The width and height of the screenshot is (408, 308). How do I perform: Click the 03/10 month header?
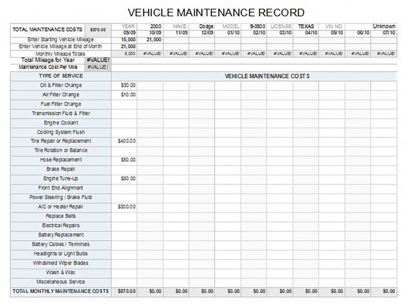[280, 33]
